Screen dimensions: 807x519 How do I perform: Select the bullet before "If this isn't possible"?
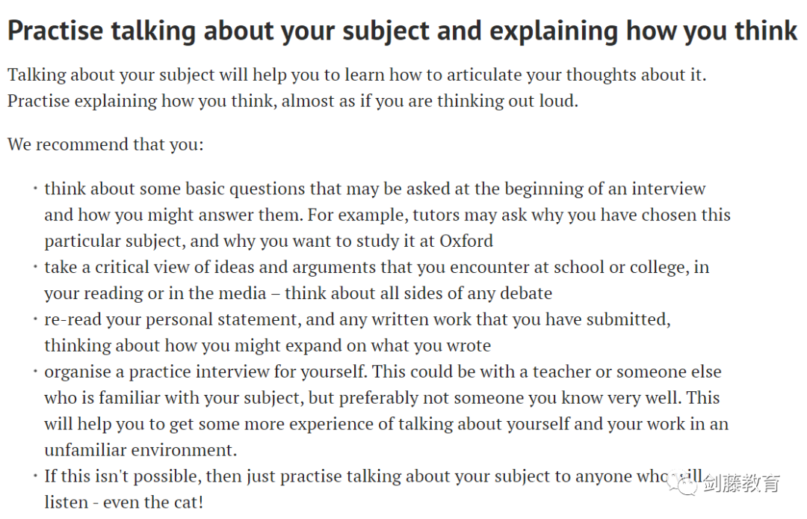[35, 476]
